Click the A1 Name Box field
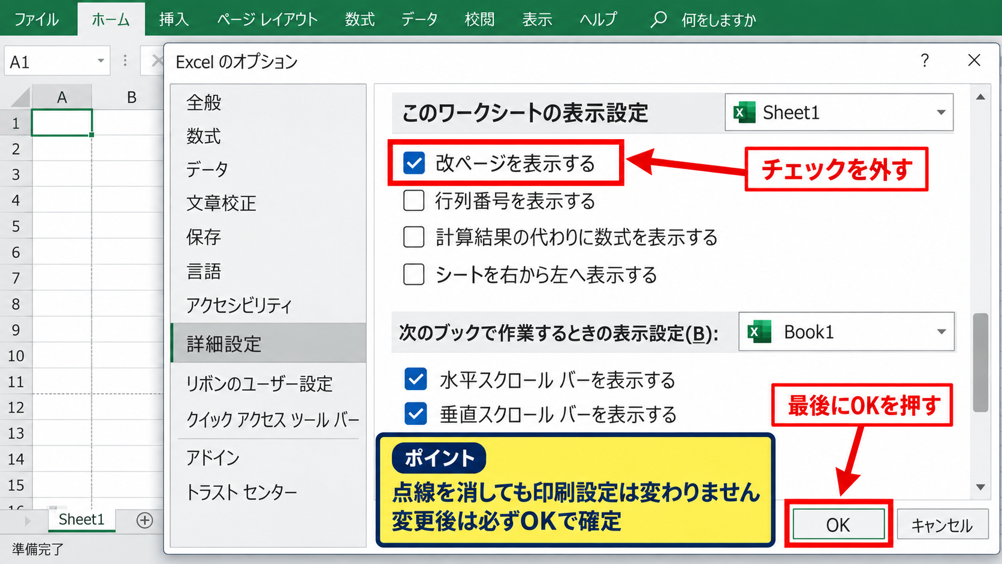 pyautogui.click(x=57, y=61)
